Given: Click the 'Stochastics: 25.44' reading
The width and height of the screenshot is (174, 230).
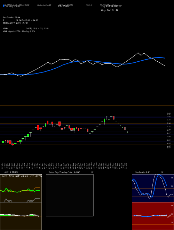Looking at the screenshot, I should pyautogui.click(x=11, y=17).
